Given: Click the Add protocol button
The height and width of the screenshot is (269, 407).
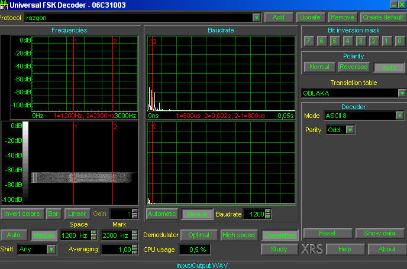Looking at the screenshot, I should click(279, 17).
